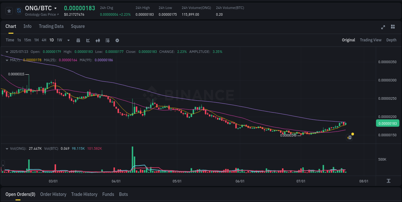Viewport: 402px width, 202px height.
Task: Open the technical indicators icon
Action: (x=97, y=40)
